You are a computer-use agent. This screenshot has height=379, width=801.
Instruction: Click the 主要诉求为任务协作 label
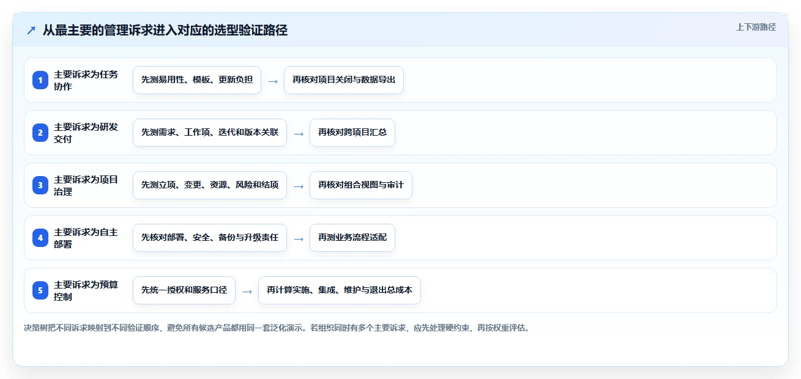point(86,80)
